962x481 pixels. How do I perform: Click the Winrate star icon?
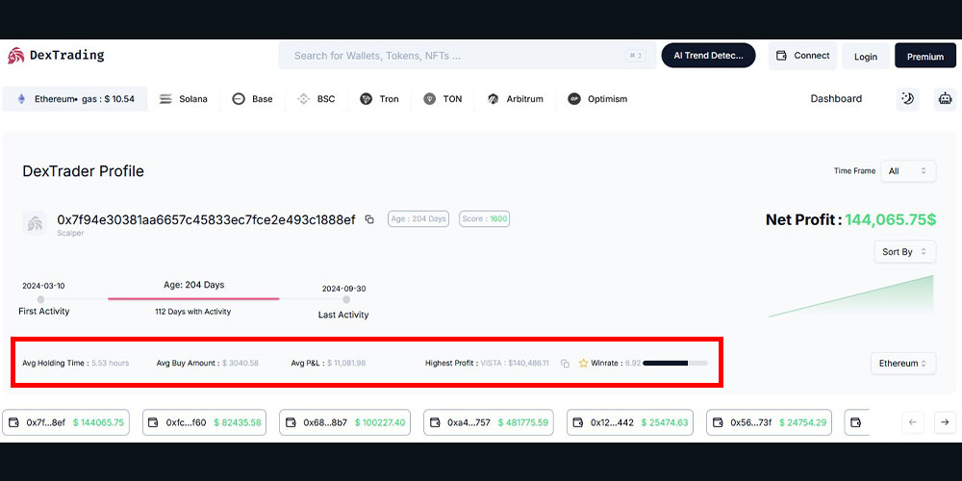[584, 364]
